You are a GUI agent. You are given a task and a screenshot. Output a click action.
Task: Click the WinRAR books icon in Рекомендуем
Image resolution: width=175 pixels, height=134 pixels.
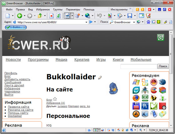tap(162, 90)
